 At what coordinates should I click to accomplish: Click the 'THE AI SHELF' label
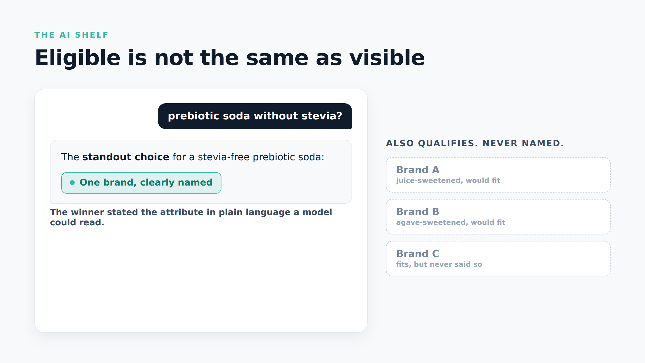coord(71,35)
